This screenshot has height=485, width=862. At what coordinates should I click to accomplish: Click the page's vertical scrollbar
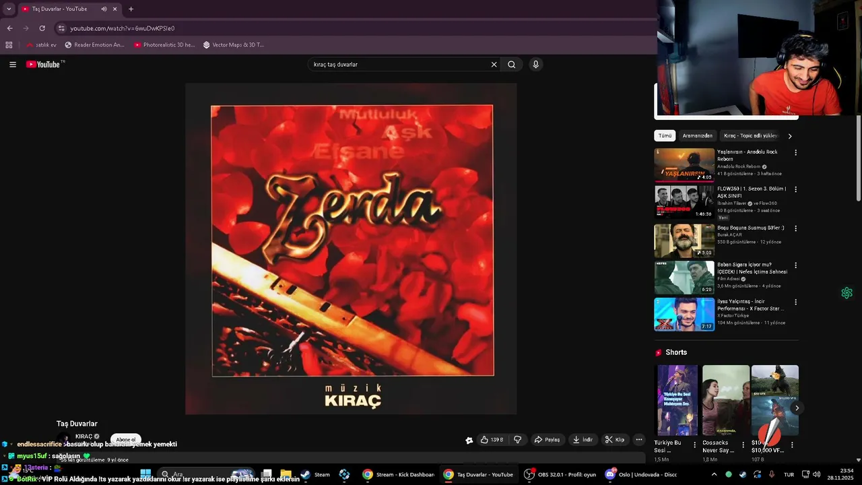click(x=858, y=158)
